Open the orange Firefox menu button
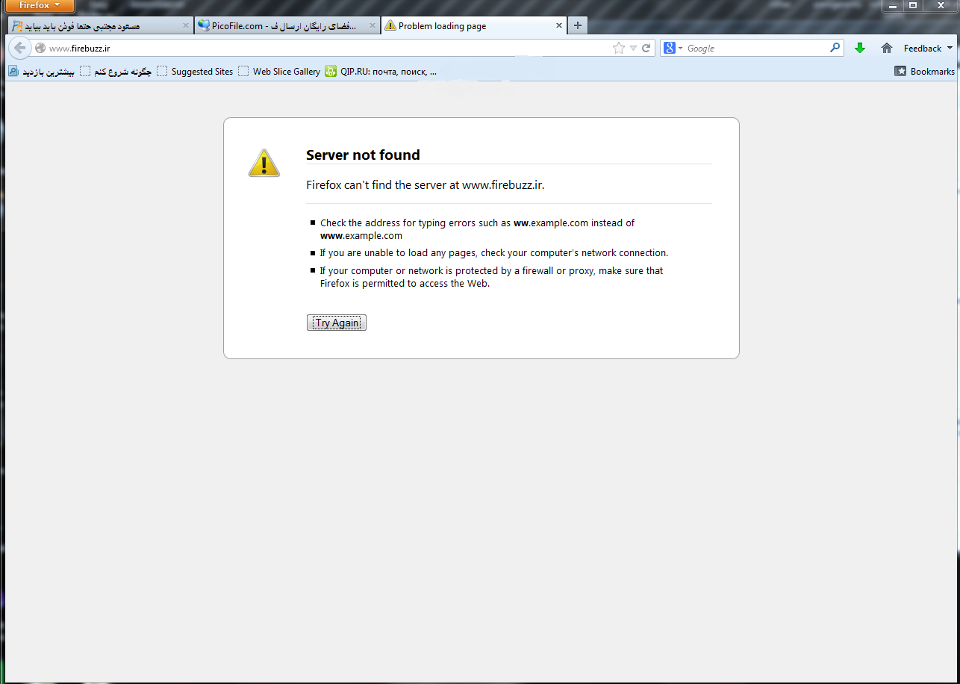The width and height of the screenshot is (960, 684). (x=40, y=5)
